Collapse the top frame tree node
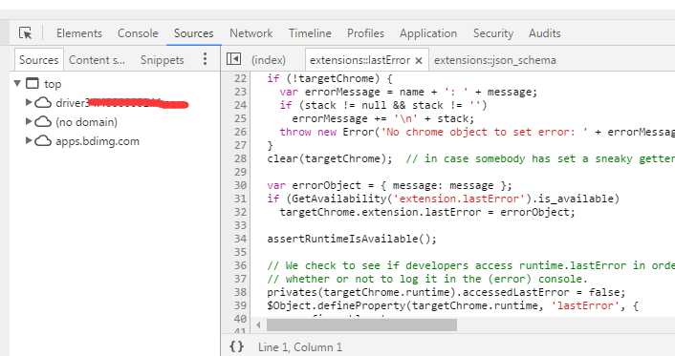The image size is (675, 356). 17,83
